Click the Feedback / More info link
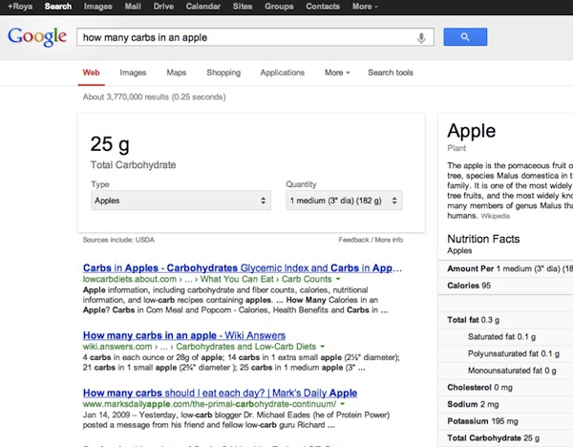The image size is (573, 447). [x=371, y=240]
